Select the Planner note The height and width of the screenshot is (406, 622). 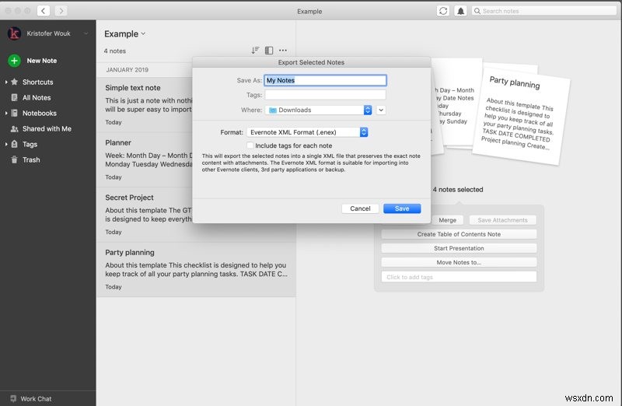tap(145, 159)
